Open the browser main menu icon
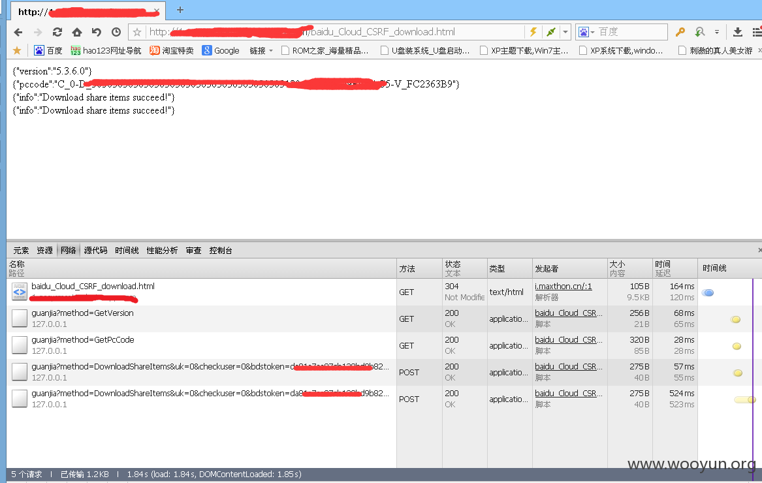This screenshot has height=483, width=762. click(757, 32)
